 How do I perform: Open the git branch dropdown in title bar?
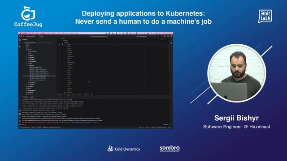pyautogui.click(x=42, y=36)
